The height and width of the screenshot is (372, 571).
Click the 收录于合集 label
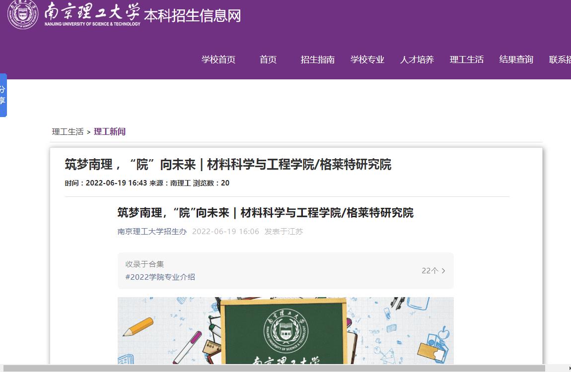pos(144,264)
